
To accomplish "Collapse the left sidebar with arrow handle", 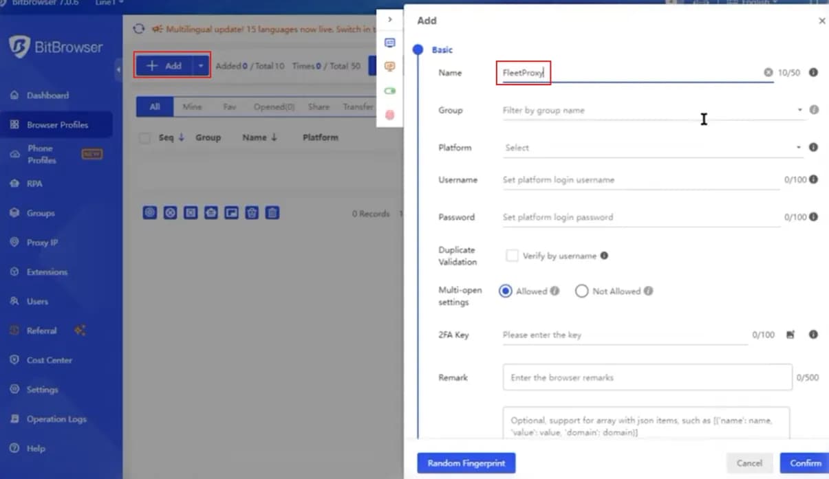I will pyautogui.click(x=118, y=69).
